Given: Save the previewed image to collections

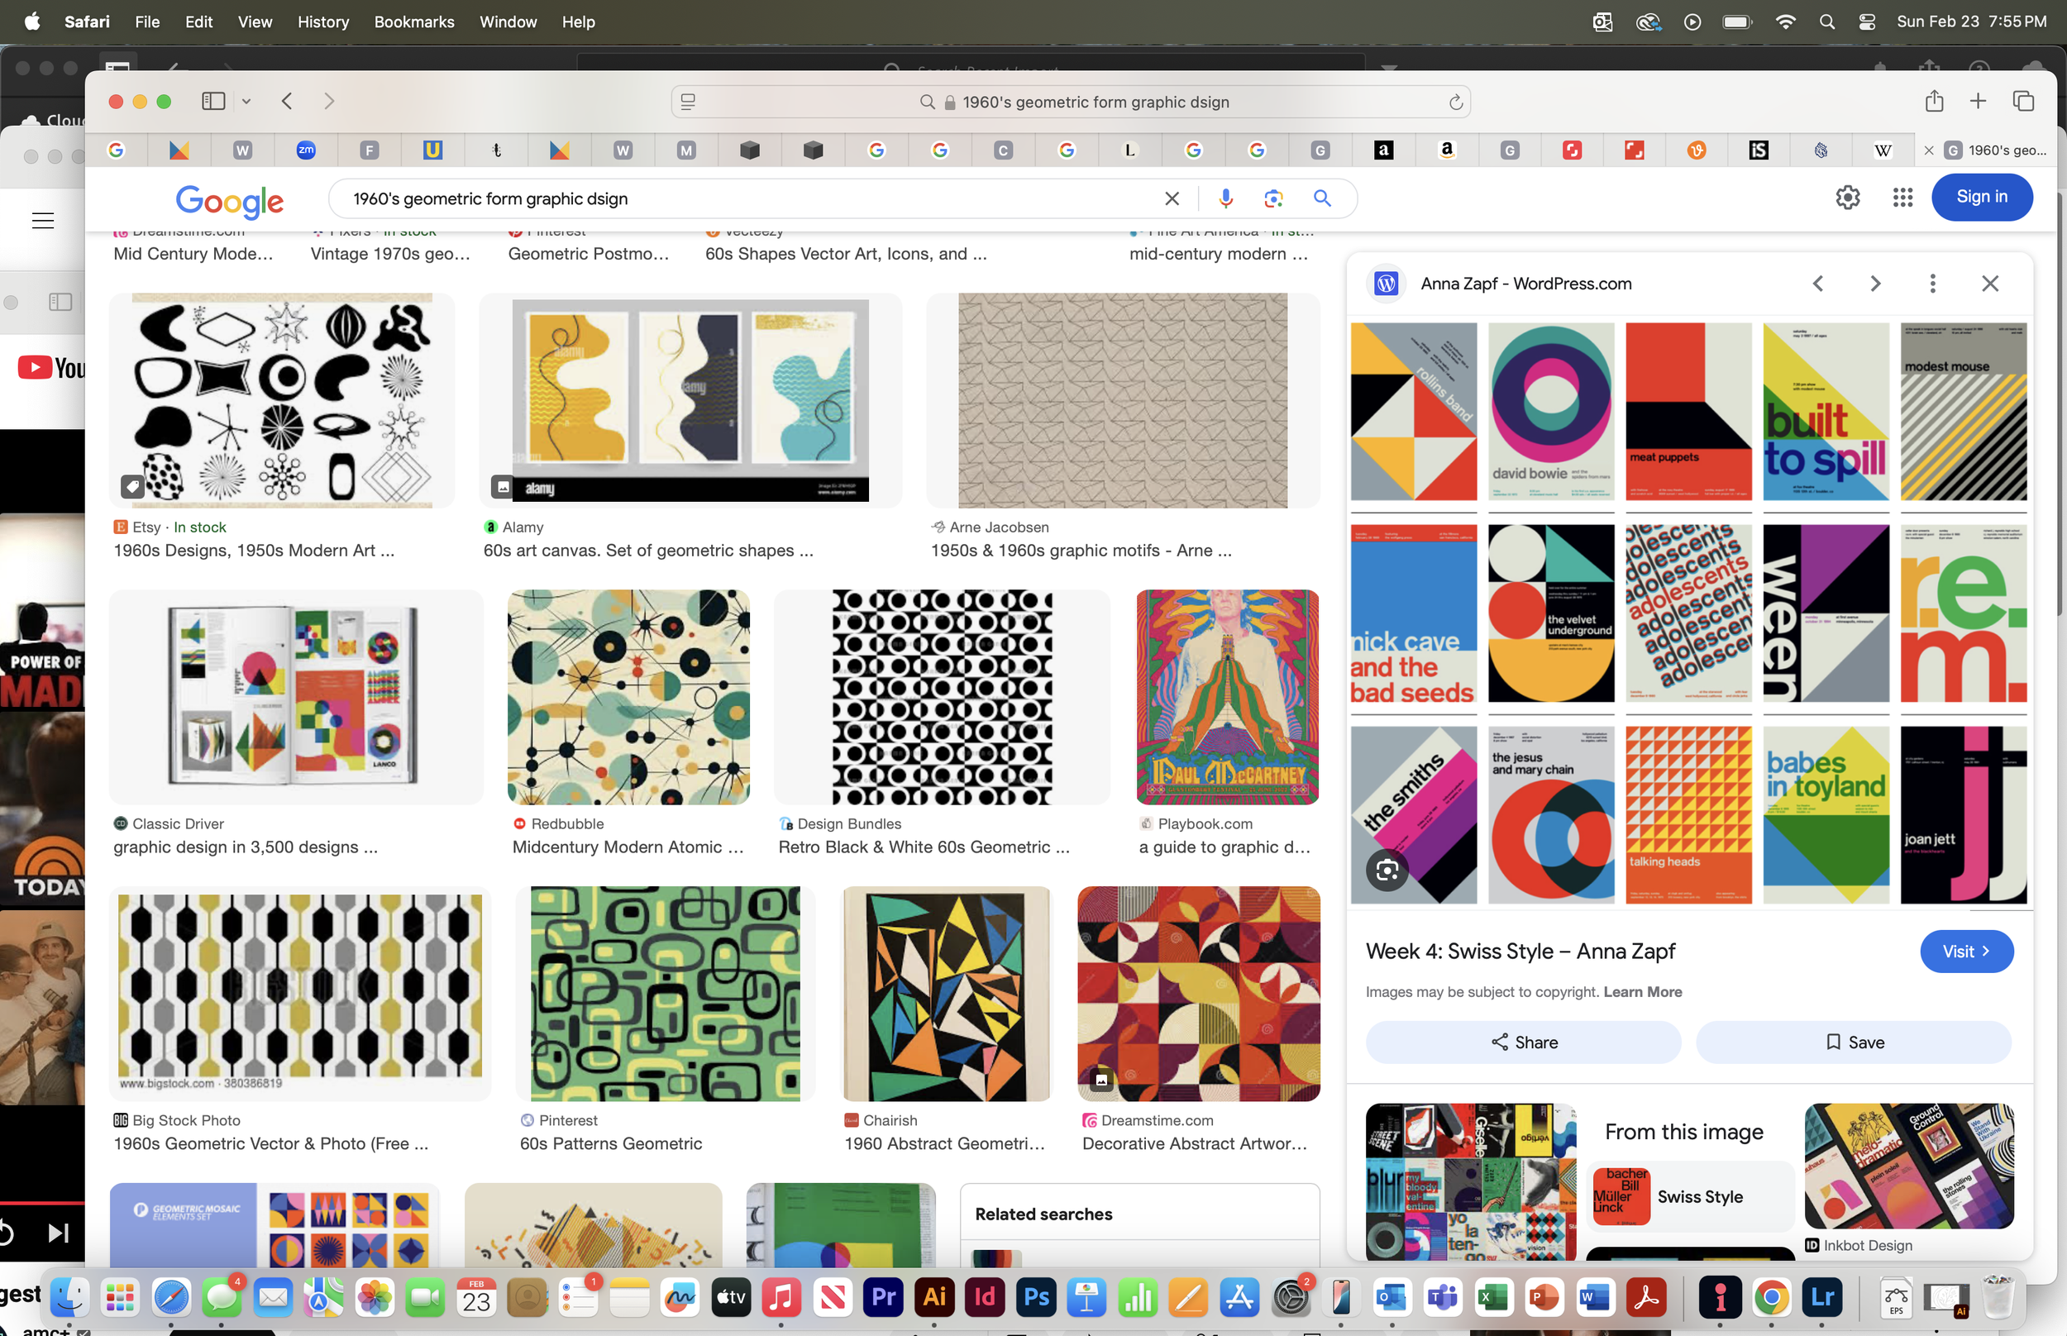Looking at the screenshot, I should [x=1854, y=1042].
